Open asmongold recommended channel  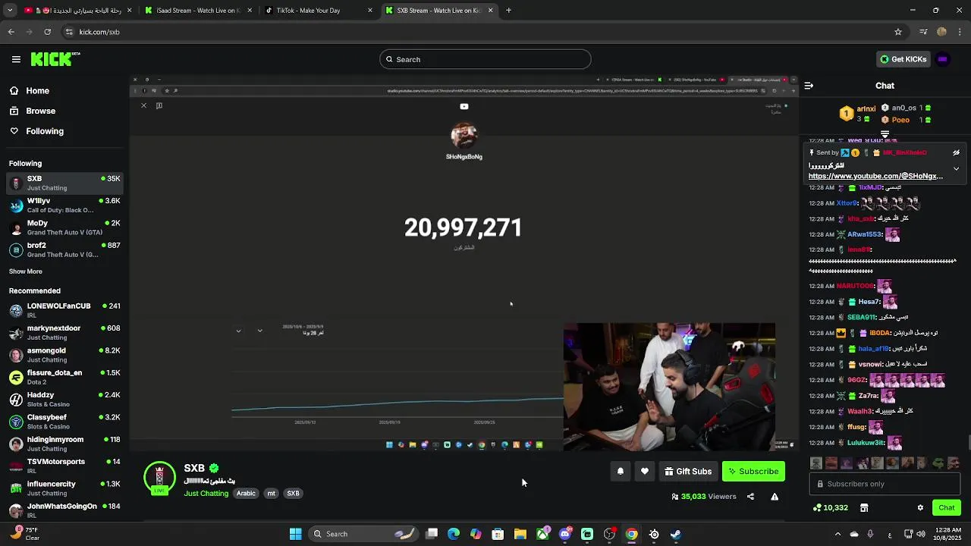click(x=64, y=355)
